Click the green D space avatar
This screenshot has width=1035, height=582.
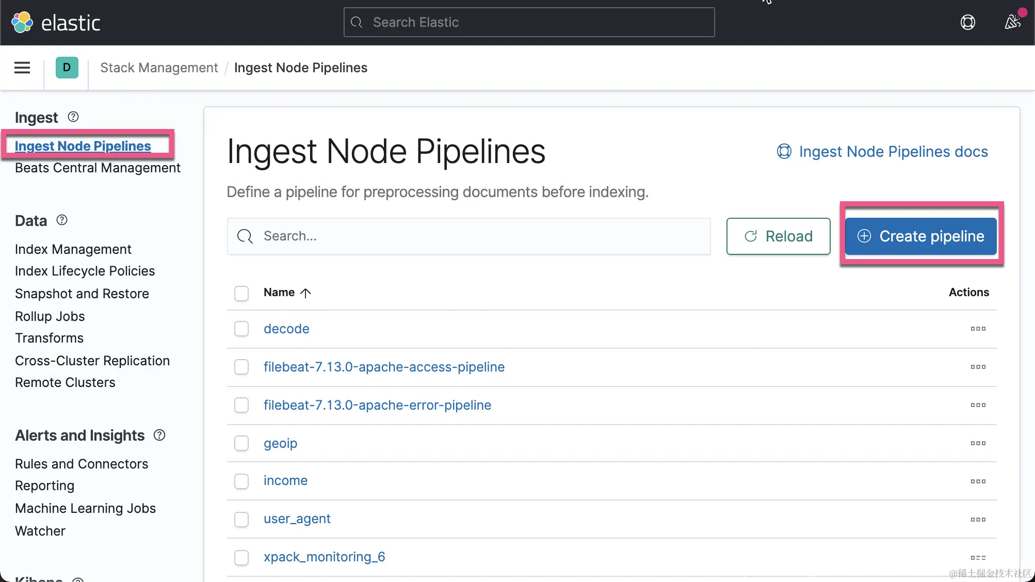(x=67, y=68)
